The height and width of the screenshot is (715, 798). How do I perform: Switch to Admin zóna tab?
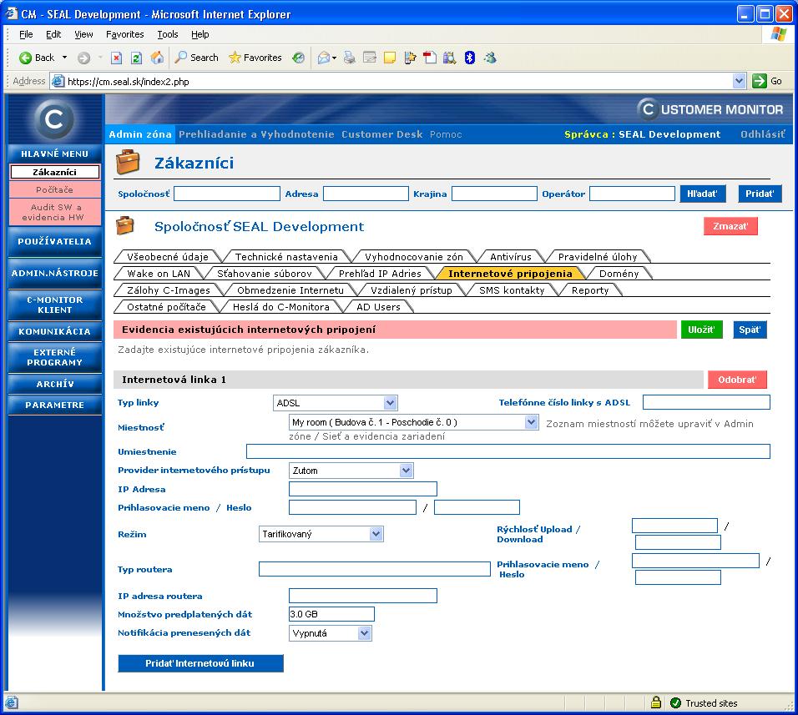tap(140, 134)
